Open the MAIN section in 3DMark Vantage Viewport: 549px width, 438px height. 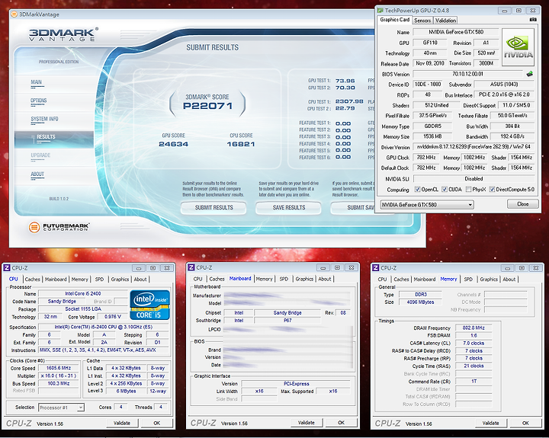point(37,82)
